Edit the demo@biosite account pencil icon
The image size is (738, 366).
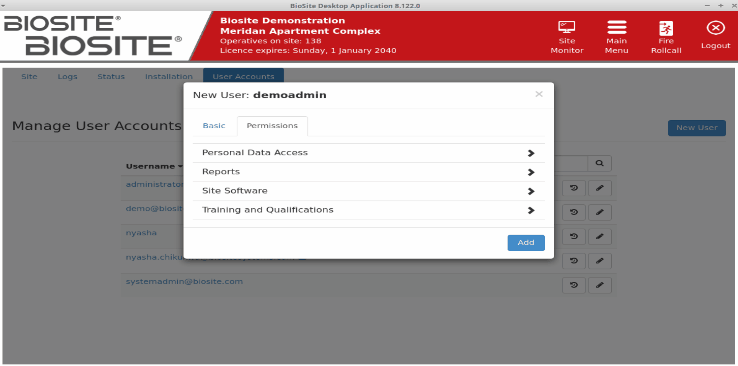coord(600,212)
